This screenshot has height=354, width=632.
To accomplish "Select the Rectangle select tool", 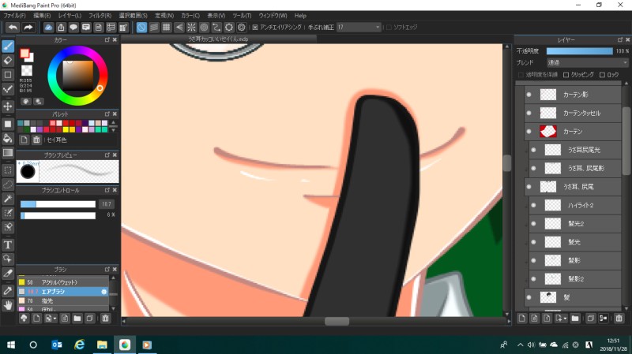I will (x=8, y=170).
